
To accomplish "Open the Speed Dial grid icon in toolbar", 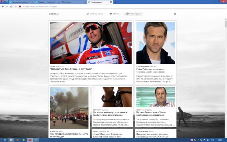I will coord(16,7).
